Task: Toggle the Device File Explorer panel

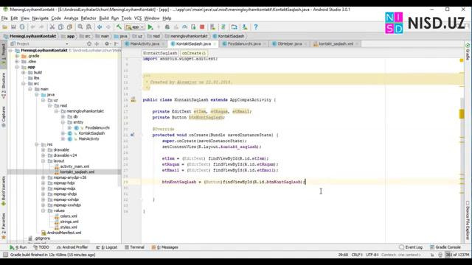Action: [468, 220]
